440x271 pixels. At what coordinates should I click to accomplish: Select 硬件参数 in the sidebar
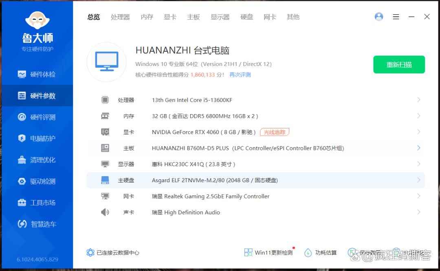tap(37, 96)
